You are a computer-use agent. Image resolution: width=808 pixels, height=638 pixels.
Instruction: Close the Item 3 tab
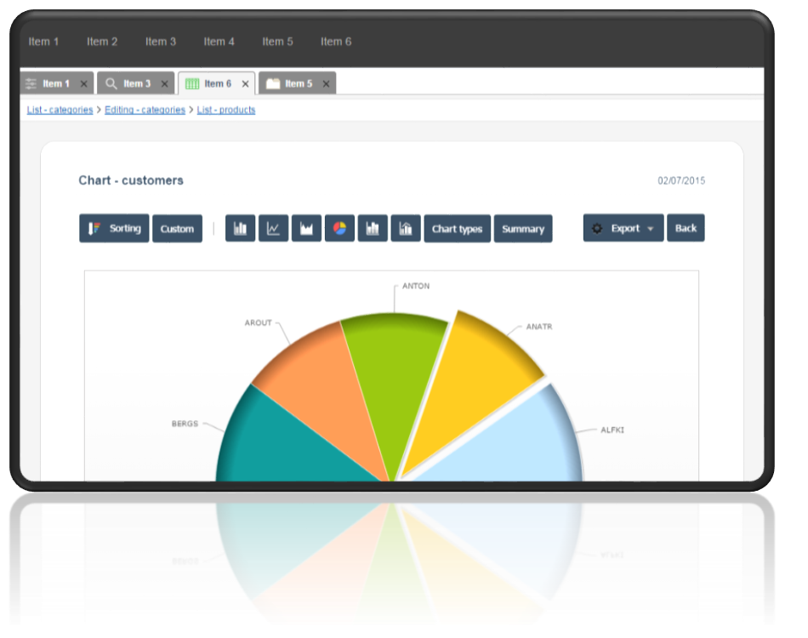(x=164, y=84)
